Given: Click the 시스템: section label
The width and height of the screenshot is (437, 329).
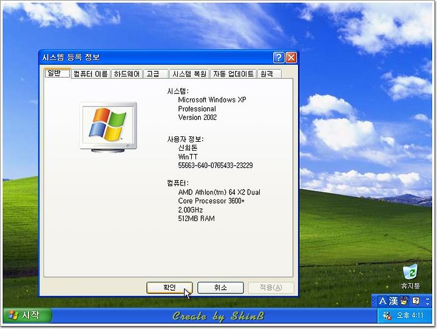Looking at the screenshot, I should click(178, 91).
